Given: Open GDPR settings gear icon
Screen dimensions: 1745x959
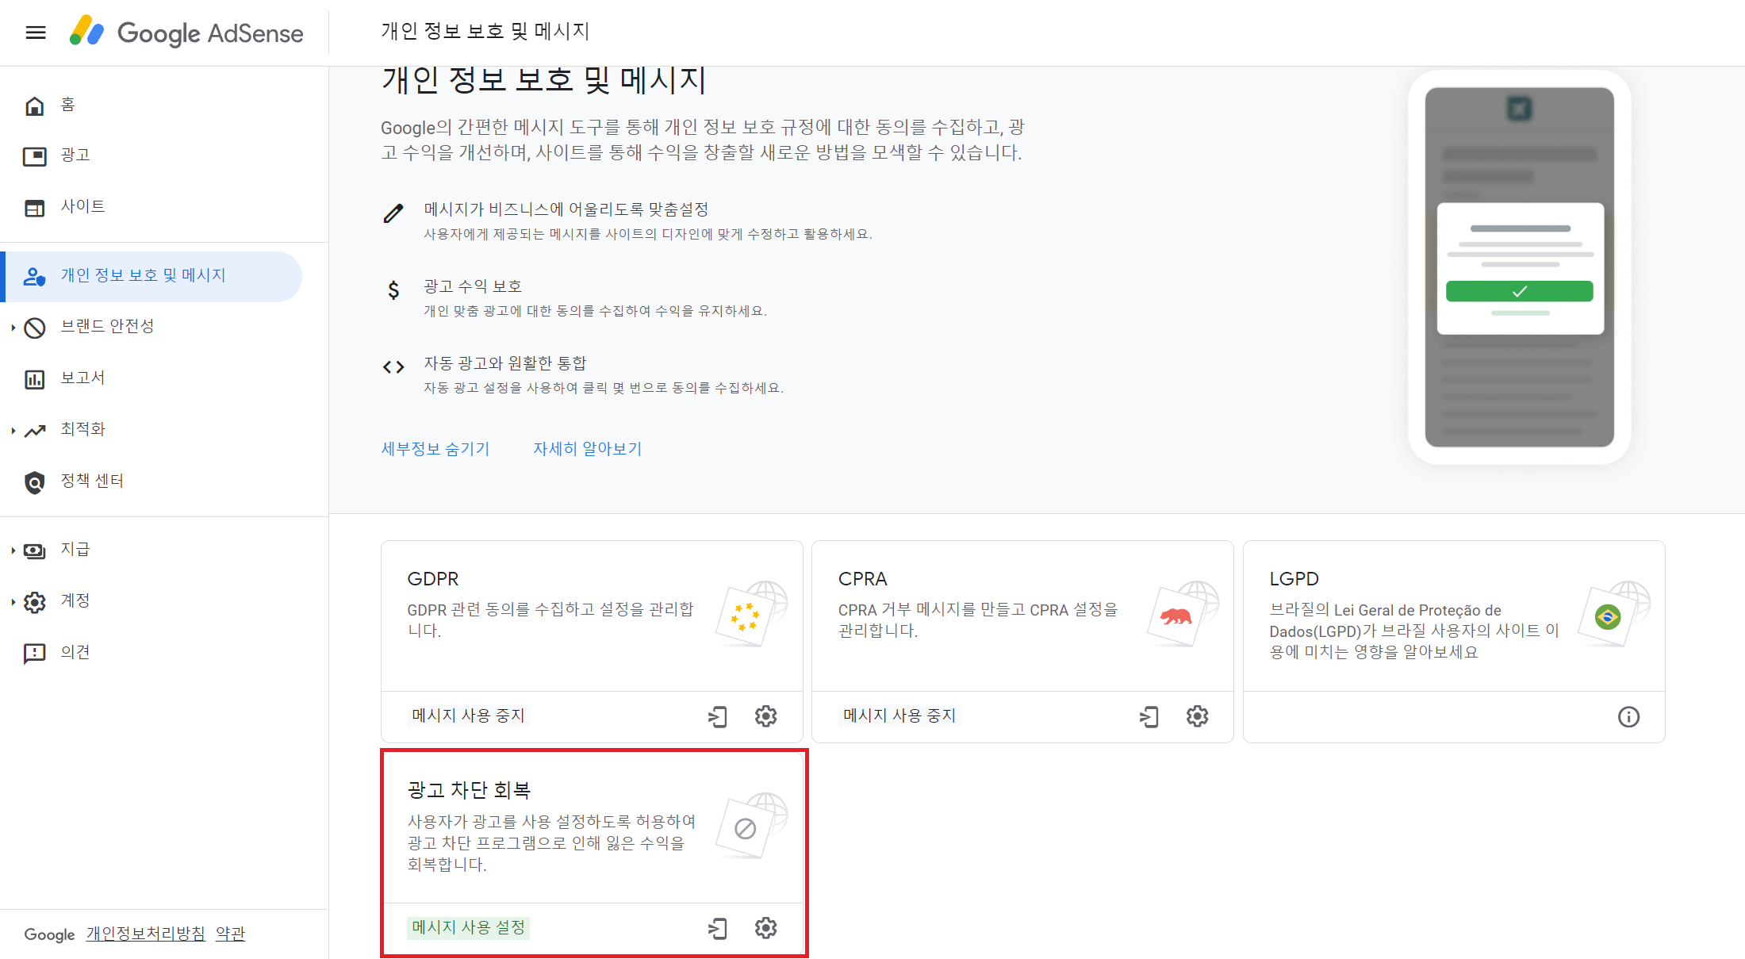Looking at the screenshot, I should tap(765, 716).
